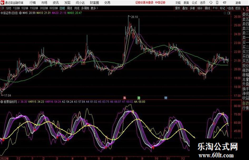Screen dimensions: 249x160
Task: Click the 统计 statistics button
Action: 200,8
